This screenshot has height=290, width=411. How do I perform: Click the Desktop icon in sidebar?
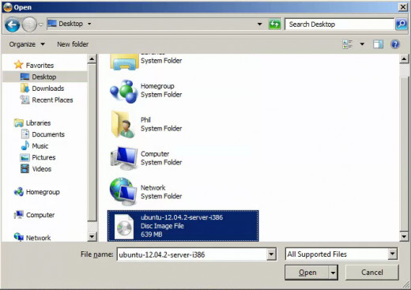(x=25, y=77)
